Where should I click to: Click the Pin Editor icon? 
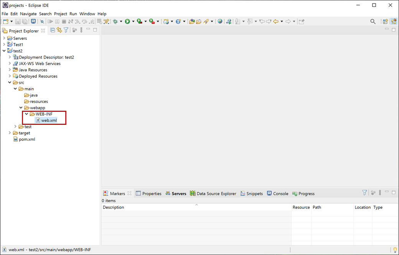(x=302, y=21)
